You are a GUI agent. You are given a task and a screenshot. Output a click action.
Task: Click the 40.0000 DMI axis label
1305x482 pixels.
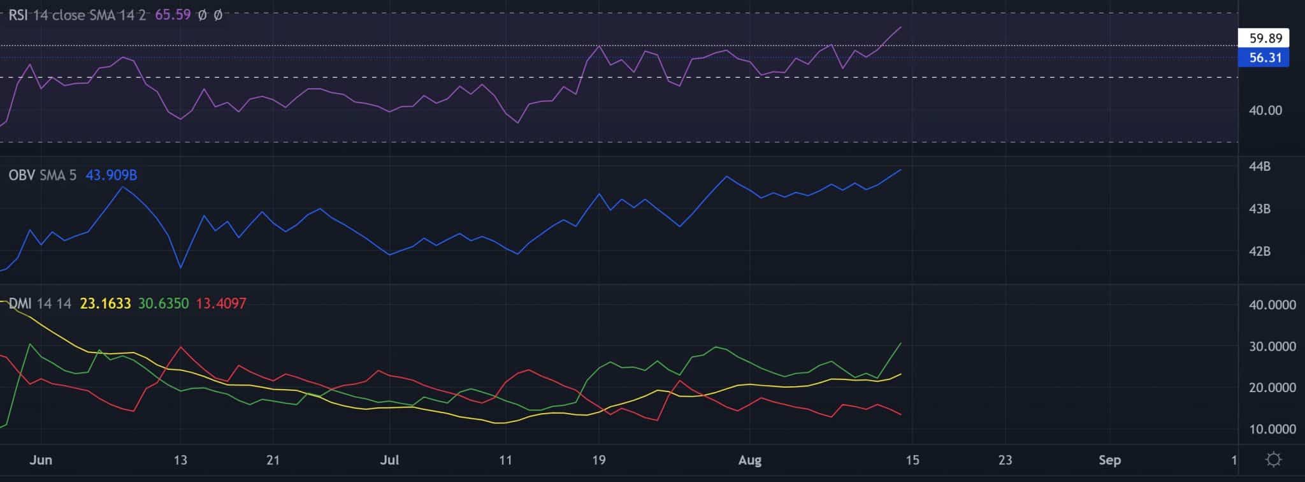[1273, 305]
